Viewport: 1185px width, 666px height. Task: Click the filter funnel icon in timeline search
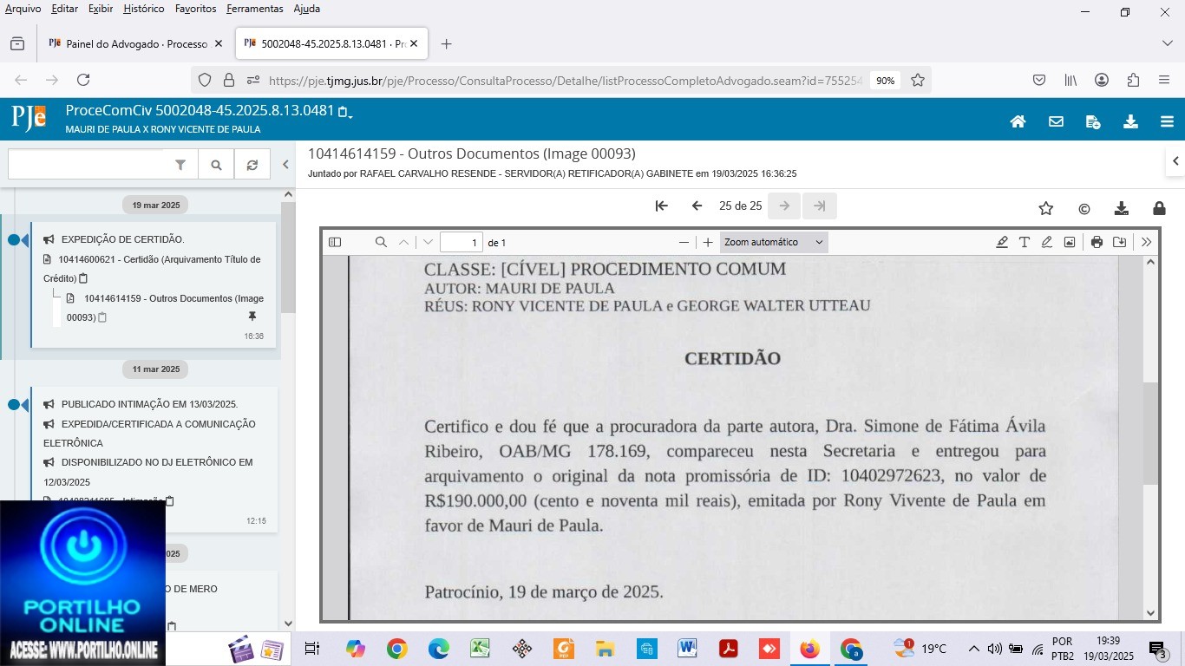(180, 165)
